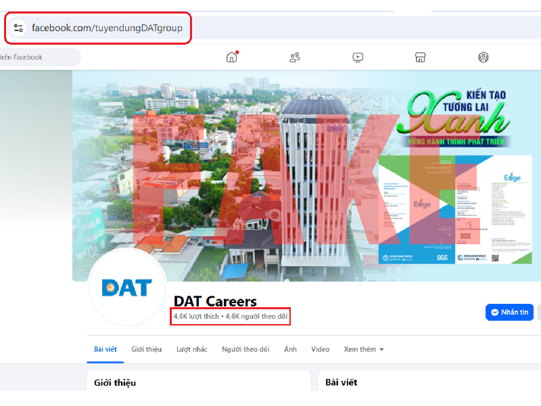Select the Bài viết tab
Image resolution: width=541 pixels, height=406 pixels.
point(105,349)
